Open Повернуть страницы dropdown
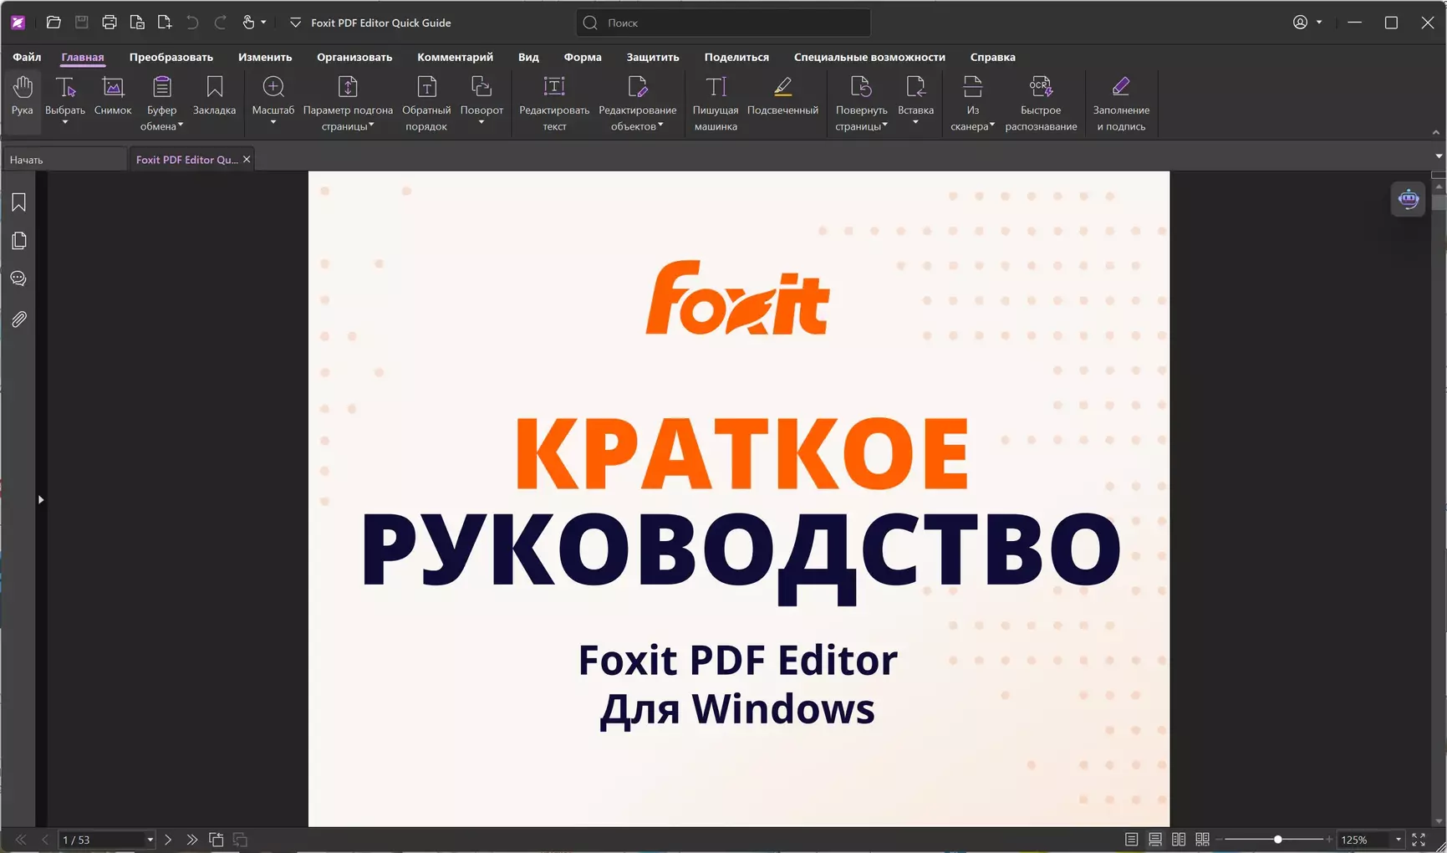1447x853 pixels. [x=884, y=125]
